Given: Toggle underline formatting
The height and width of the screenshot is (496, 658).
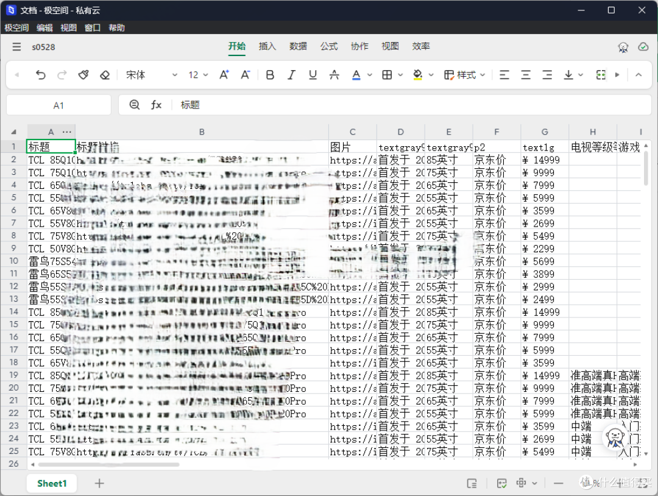Looking at the screenshot, I should [313, 75].
